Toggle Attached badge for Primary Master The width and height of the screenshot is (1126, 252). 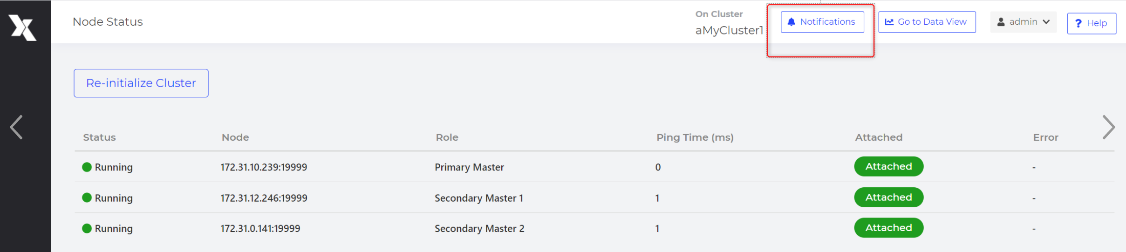tap(889, 166)
